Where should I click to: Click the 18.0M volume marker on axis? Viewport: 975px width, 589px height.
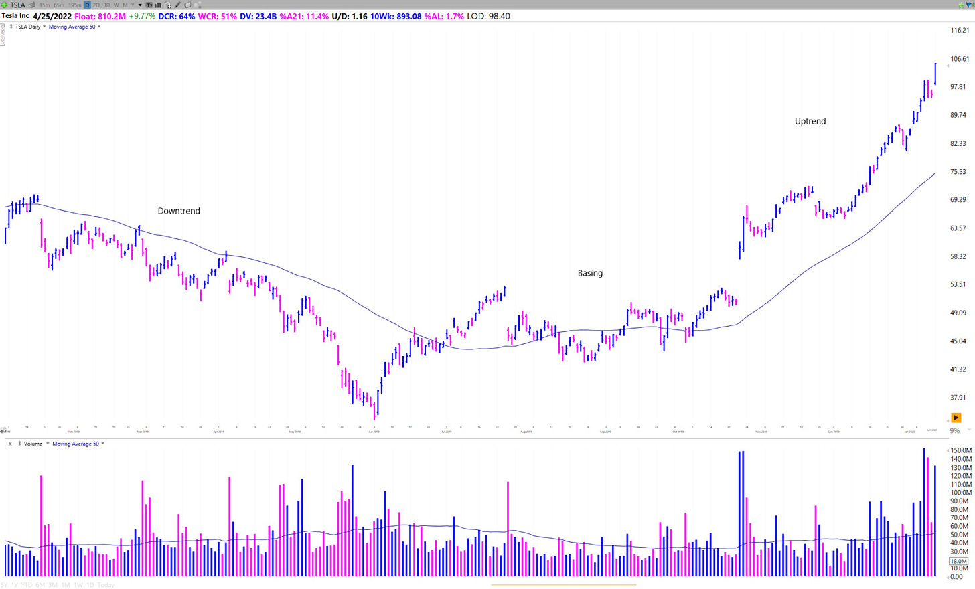[959, 561]
